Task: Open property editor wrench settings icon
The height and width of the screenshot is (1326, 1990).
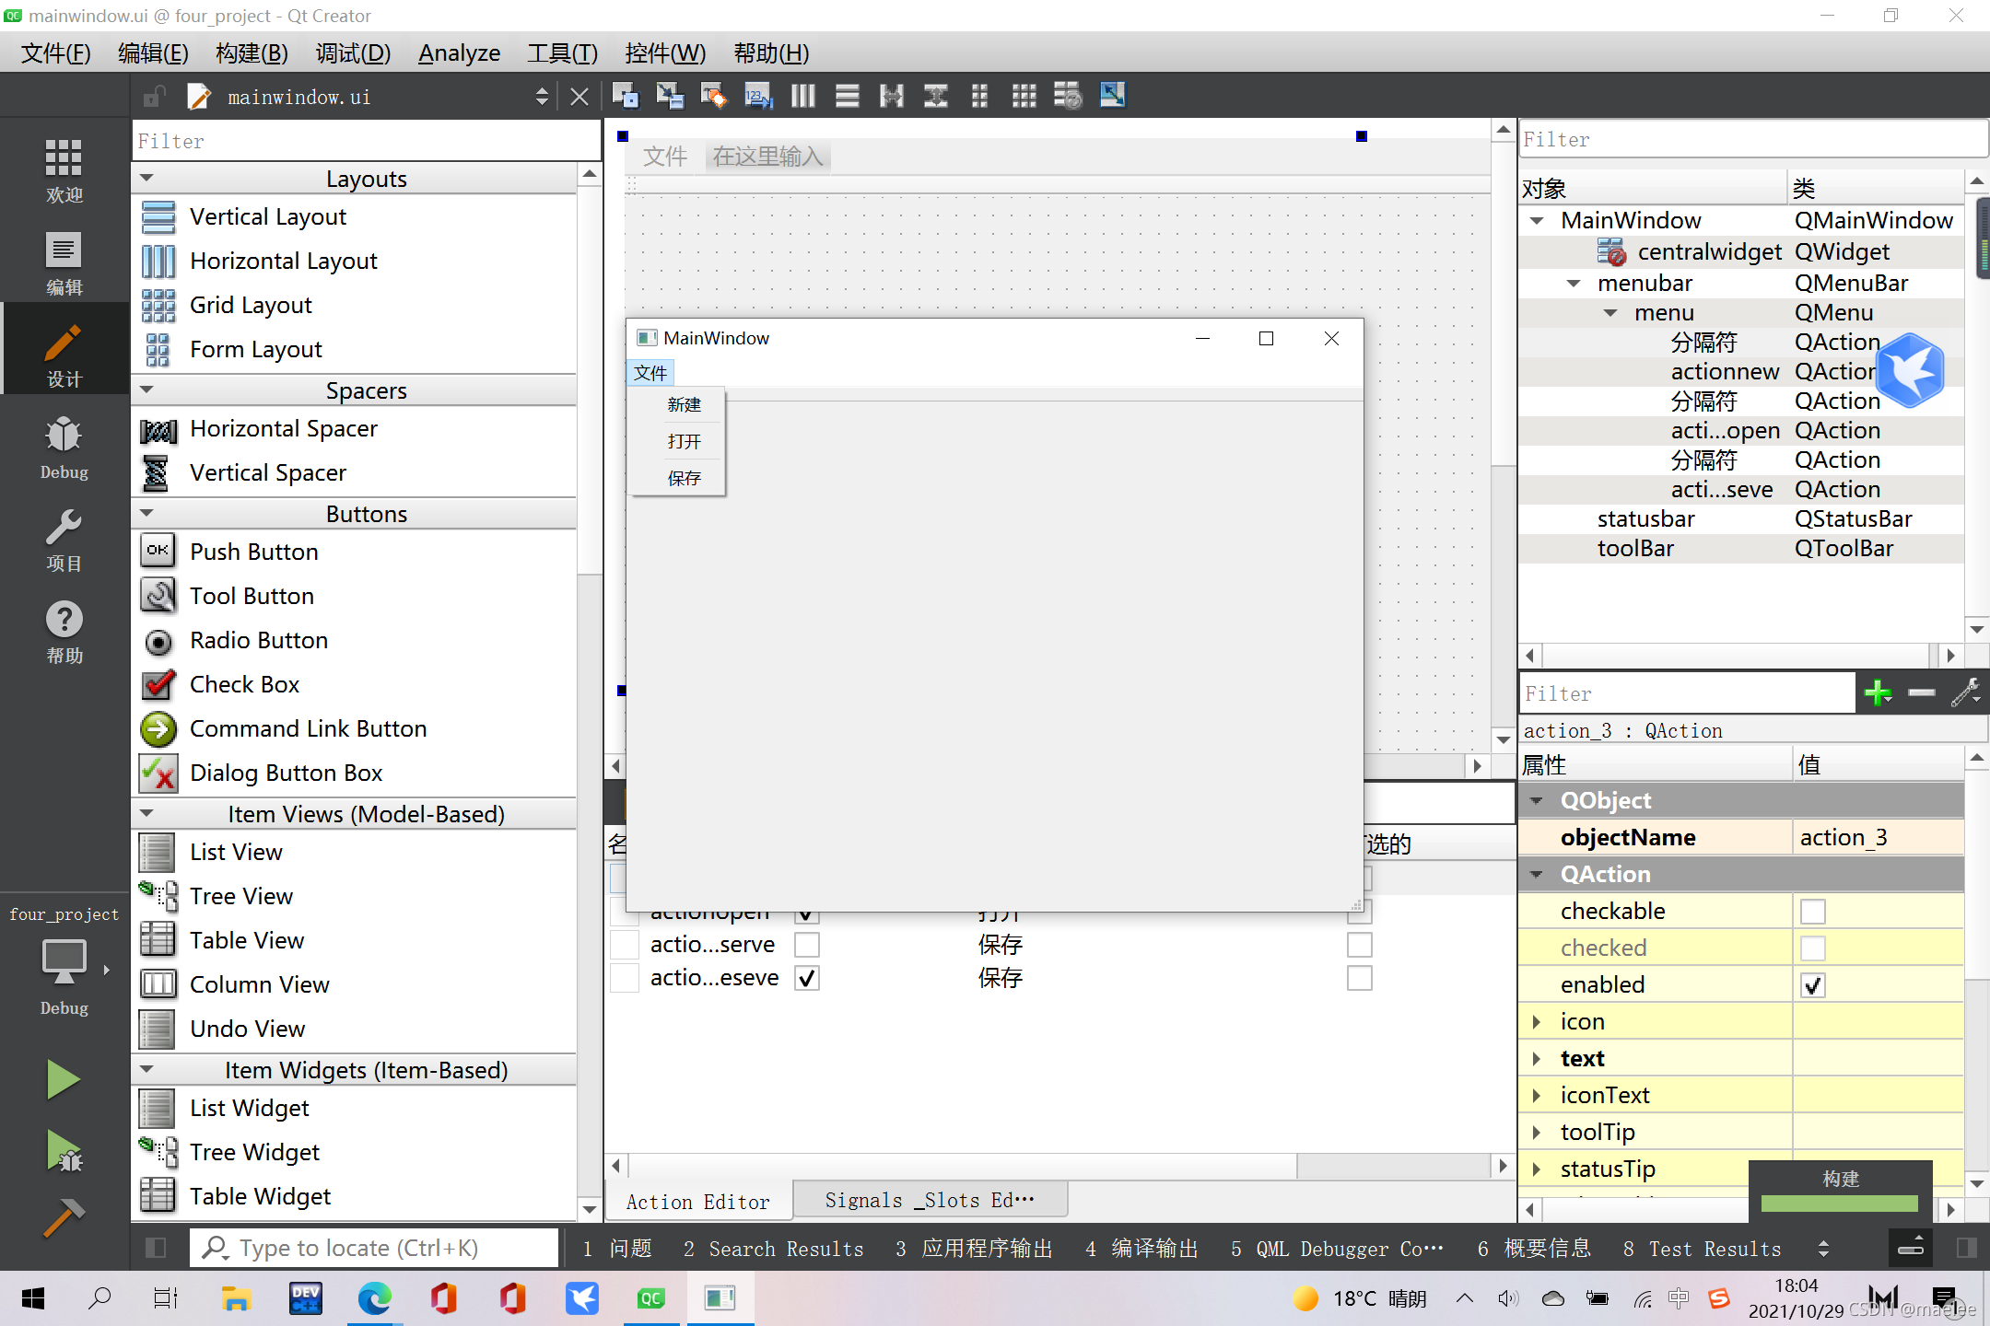Action: point(1965,692)
